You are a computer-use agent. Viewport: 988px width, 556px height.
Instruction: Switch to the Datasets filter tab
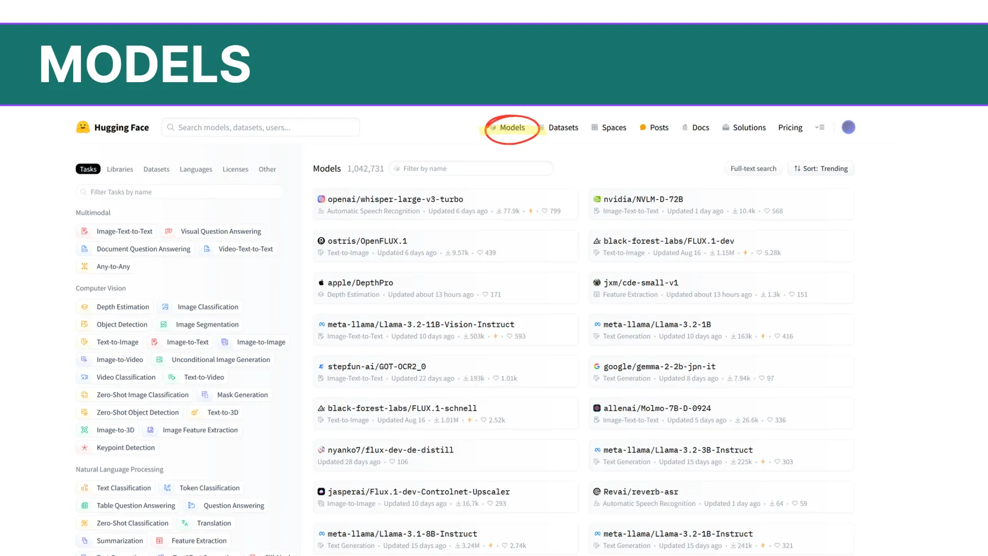156,169
